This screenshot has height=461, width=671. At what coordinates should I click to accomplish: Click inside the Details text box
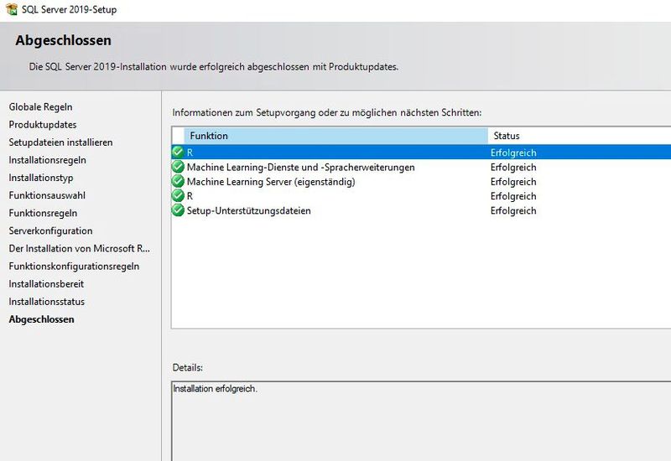421,422
